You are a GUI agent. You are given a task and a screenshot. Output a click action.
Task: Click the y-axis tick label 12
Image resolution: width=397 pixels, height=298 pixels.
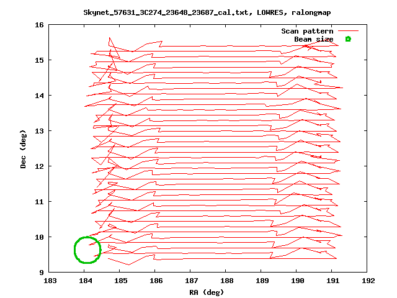40,166
